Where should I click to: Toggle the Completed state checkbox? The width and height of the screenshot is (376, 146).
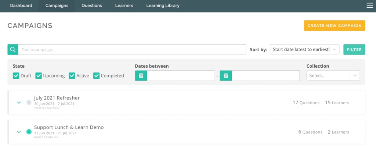(97, 76)
